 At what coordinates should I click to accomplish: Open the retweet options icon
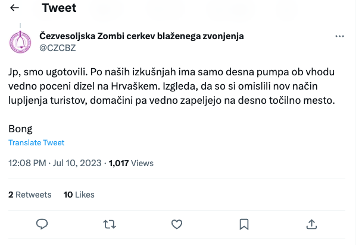[109, 224]
